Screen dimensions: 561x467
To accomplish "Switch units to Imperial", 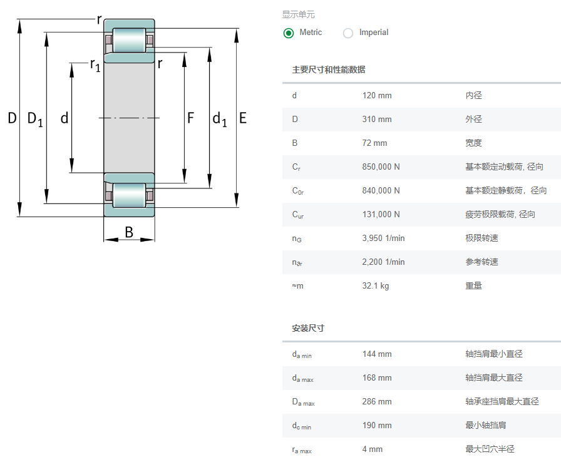I will (348, 33).
